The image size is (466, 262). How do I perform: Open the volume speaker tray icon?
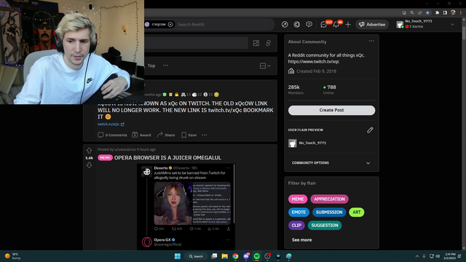pos(438,256)
